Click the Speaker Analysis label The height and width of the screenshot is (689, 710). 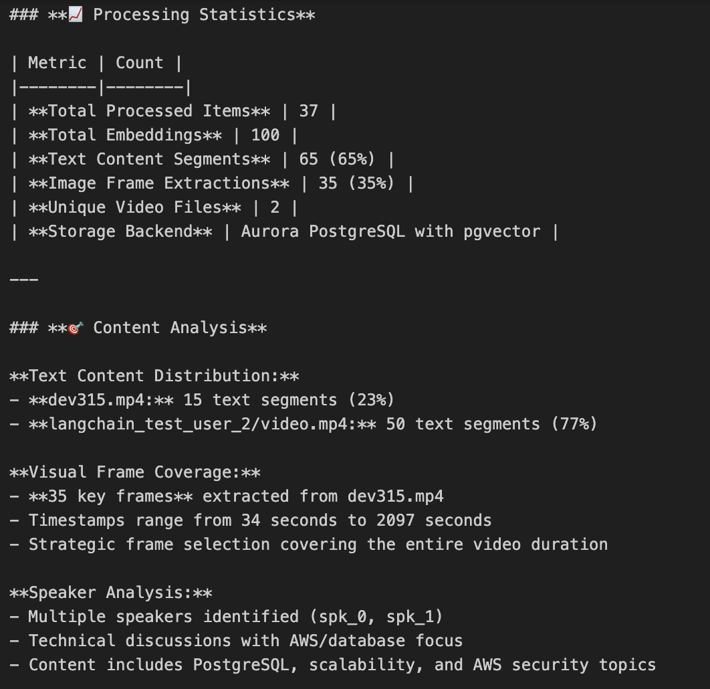point(111,593)
